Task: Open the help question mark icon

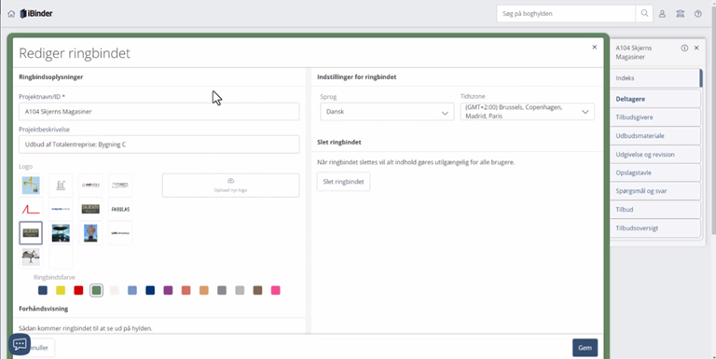Action: point(697,14)
